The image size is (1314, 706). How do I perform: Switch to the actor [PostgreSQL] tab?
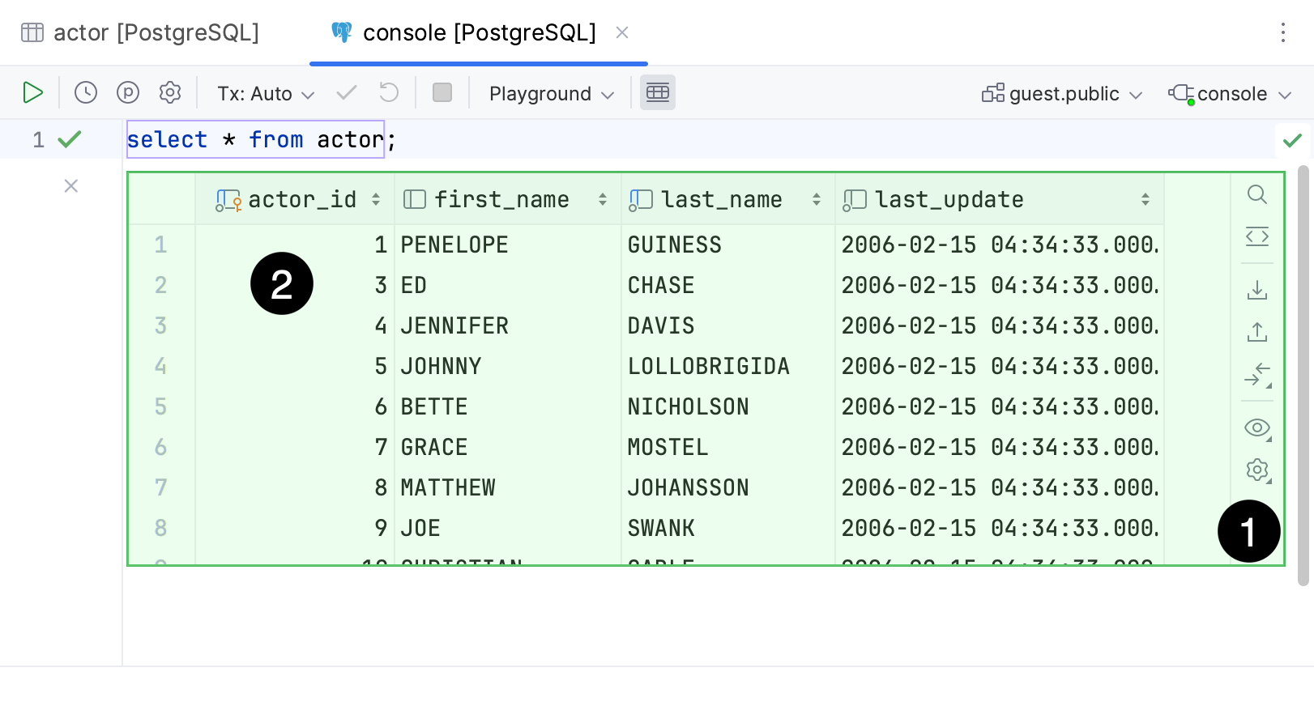coord(140,32)
